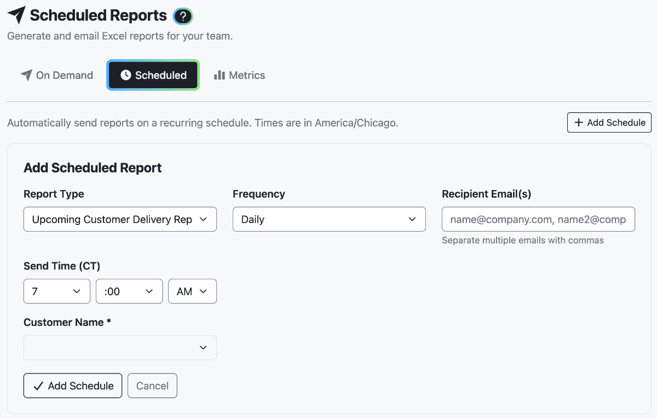Image resolution: width=657 pixels, height=419 pixels.
Task: Click the help question mark icon
Action: pos(183,16)
